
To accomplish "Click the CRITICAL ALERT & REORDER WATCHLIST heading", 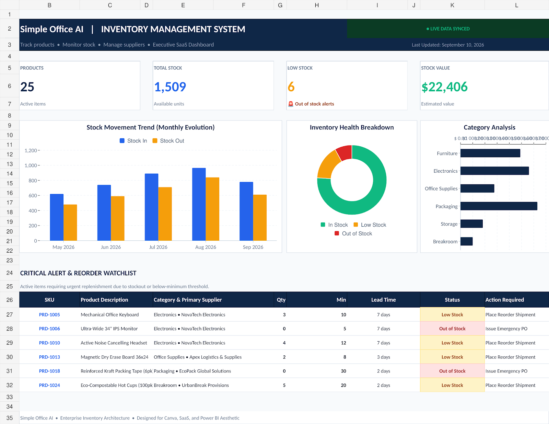I will pos(78,273).
